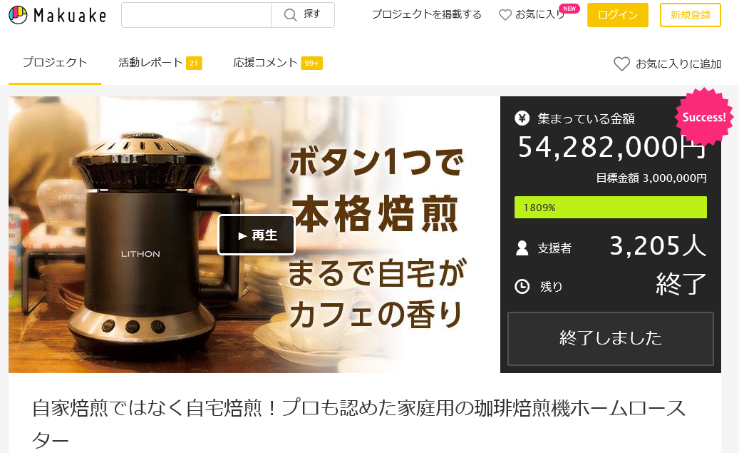Focus the search input field

tap(196, 15)
